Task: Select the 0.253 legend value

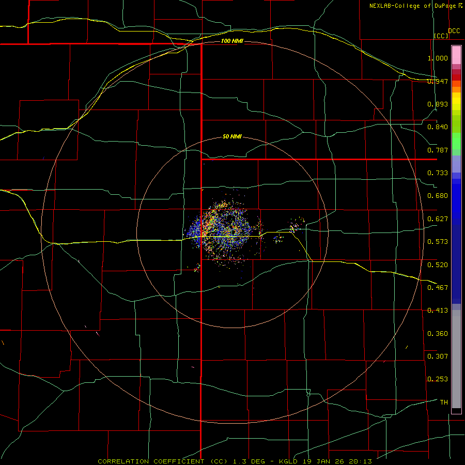Action: tap(438, 379)
